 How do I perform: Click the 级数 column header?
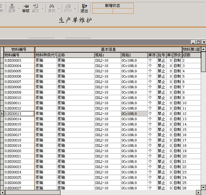click(191, 55)
